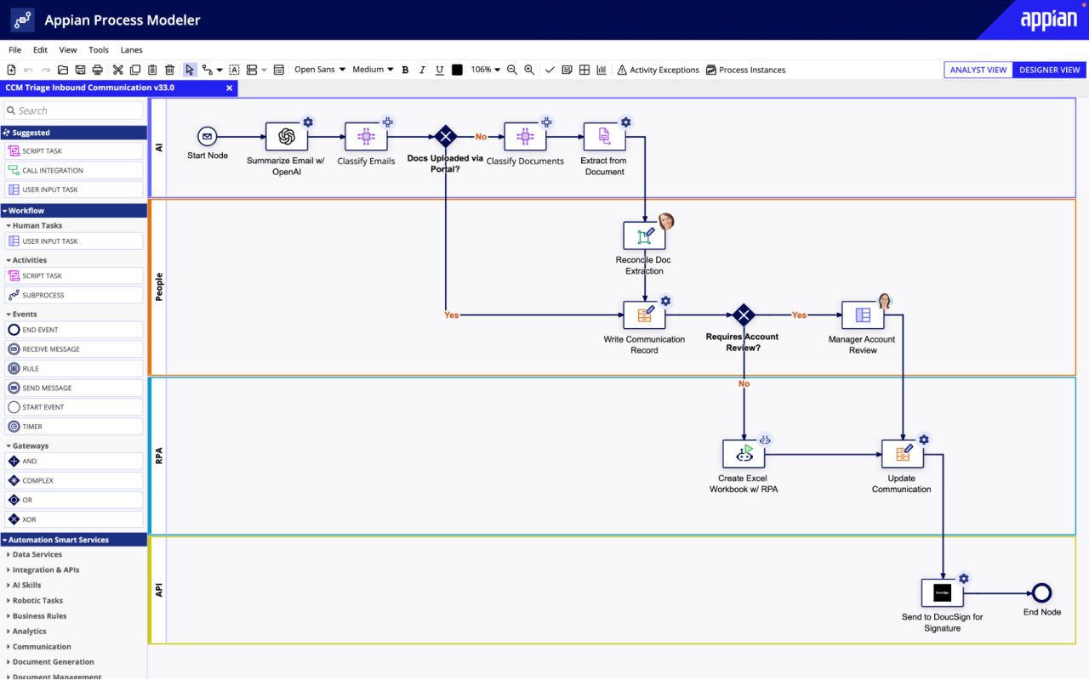Click the Start Node envelope icon
Image resolution: width=1089 pixels, height=680 pixels.
pos(207,136)
